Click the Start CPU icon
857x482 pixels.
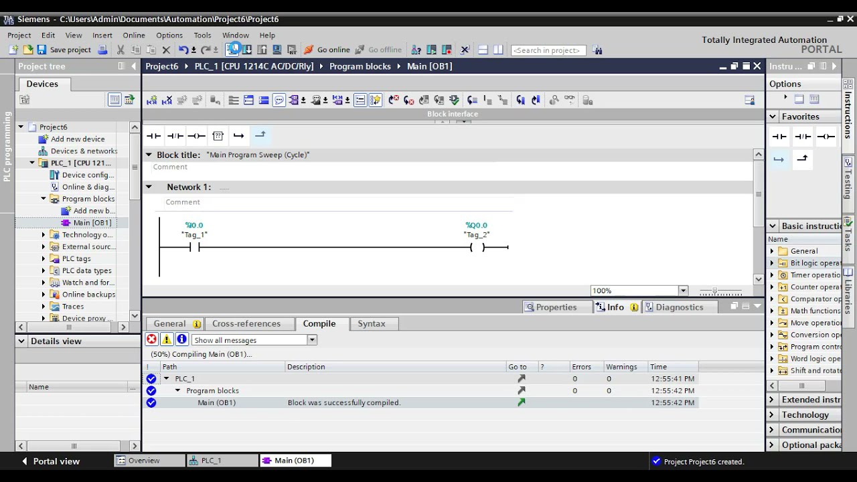[x=432, y=50]
